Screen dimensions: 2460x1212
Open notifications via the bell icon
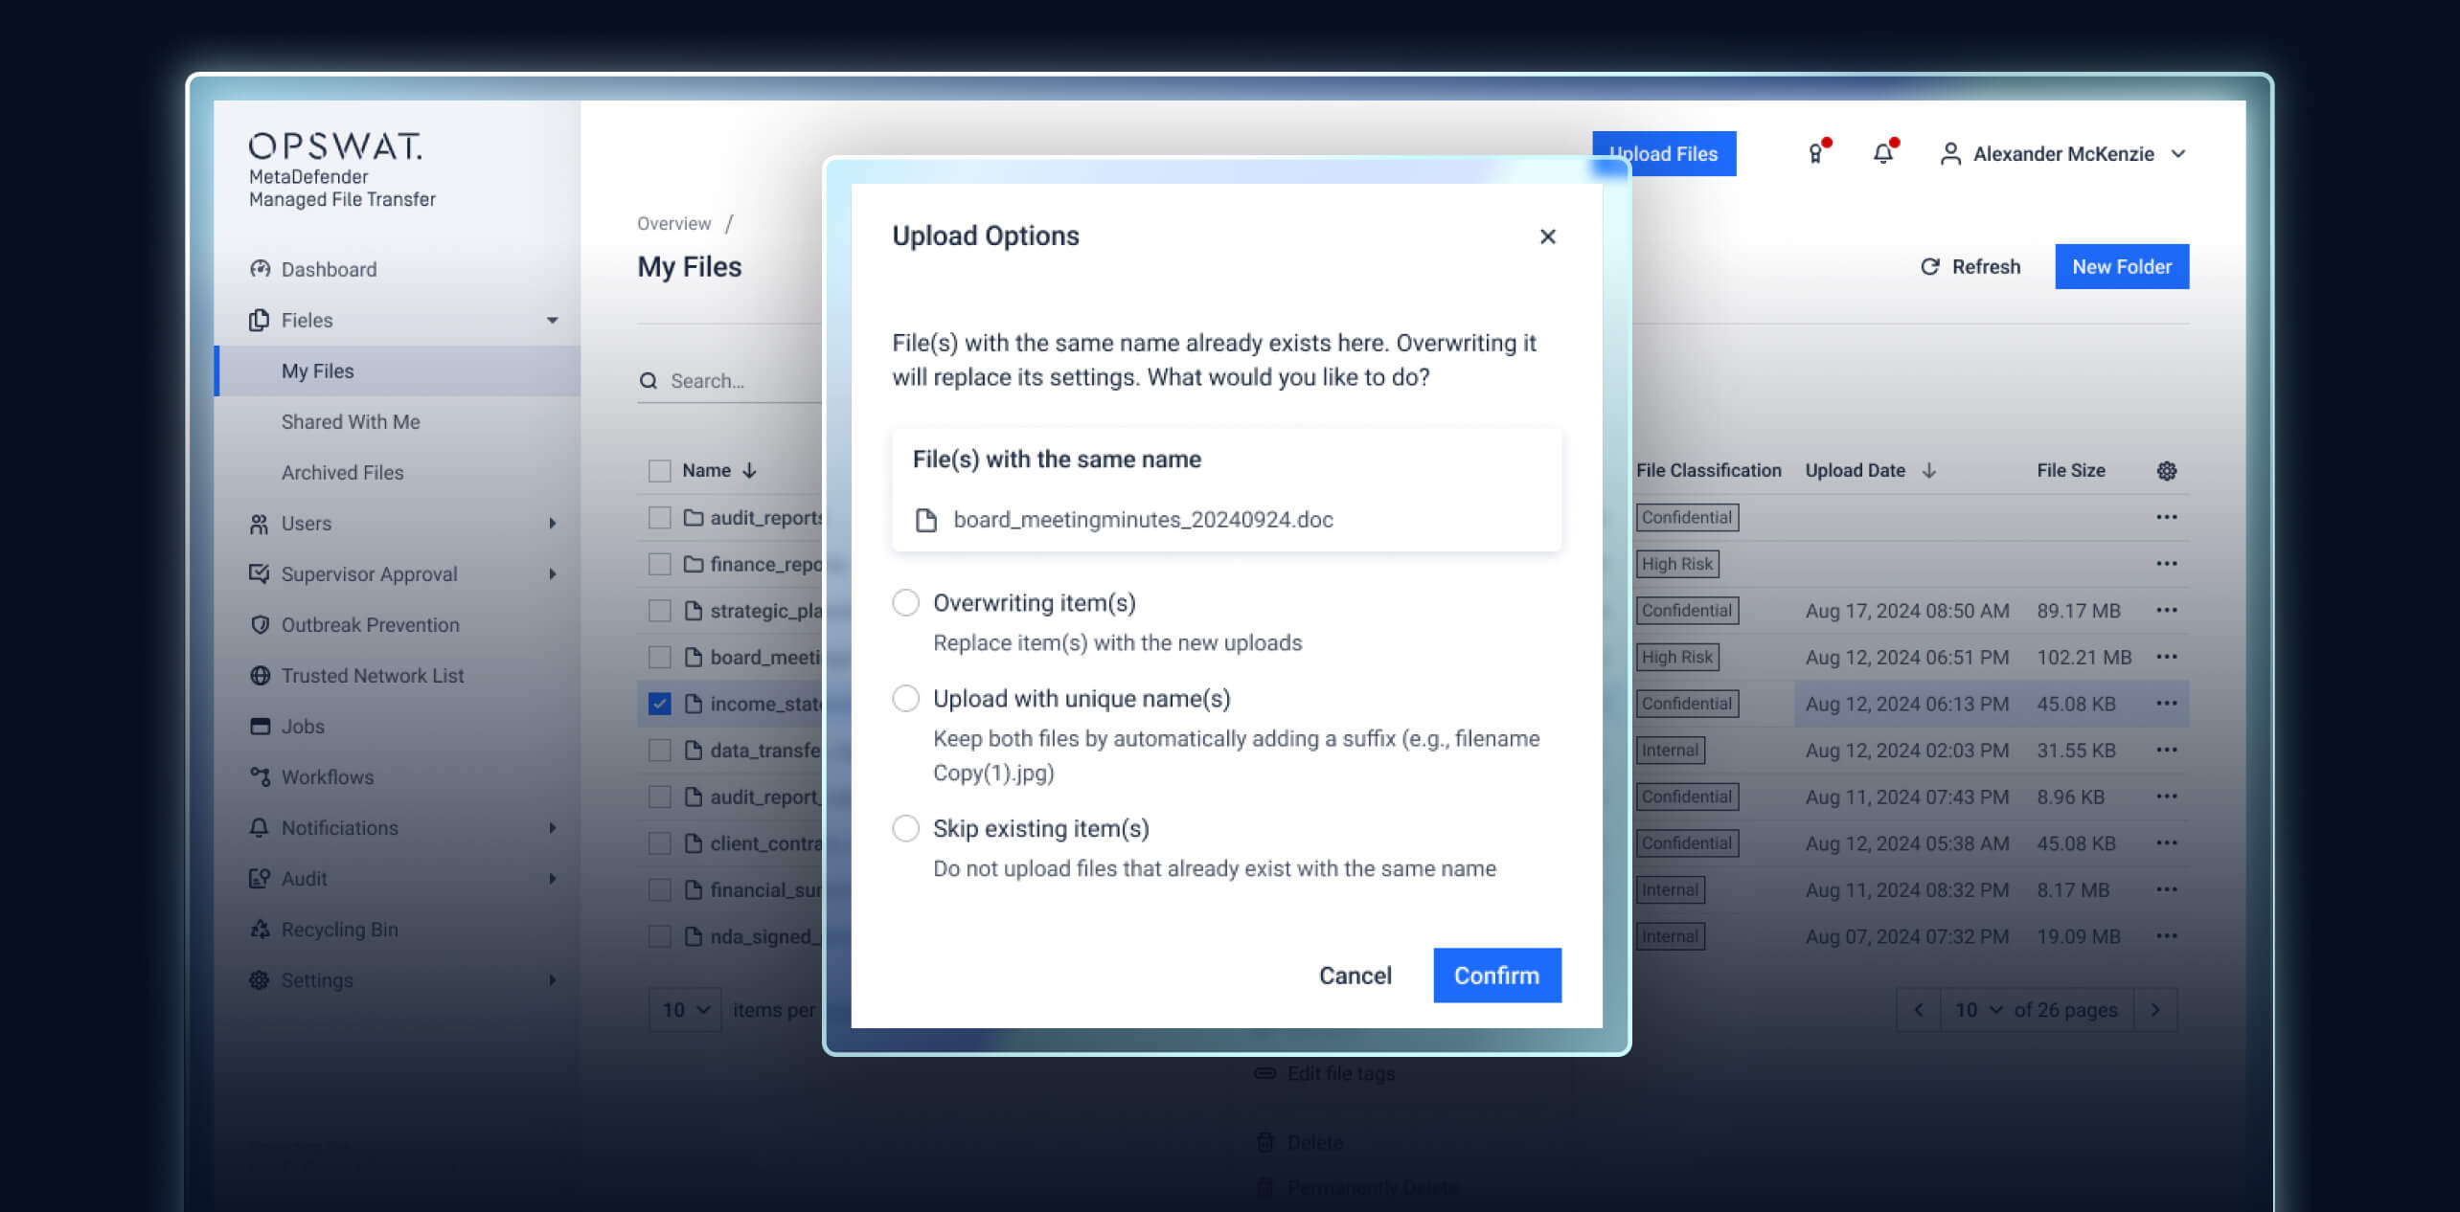pos(1882,153)
